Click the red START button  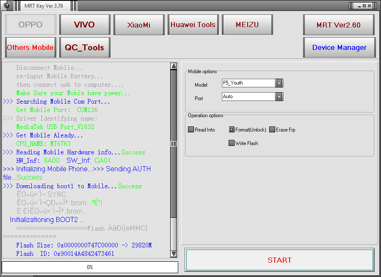279,260
